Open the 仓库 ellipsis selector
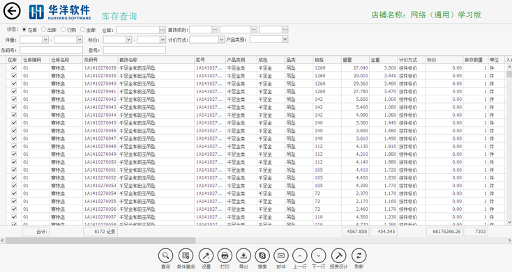 coord(163,30)
